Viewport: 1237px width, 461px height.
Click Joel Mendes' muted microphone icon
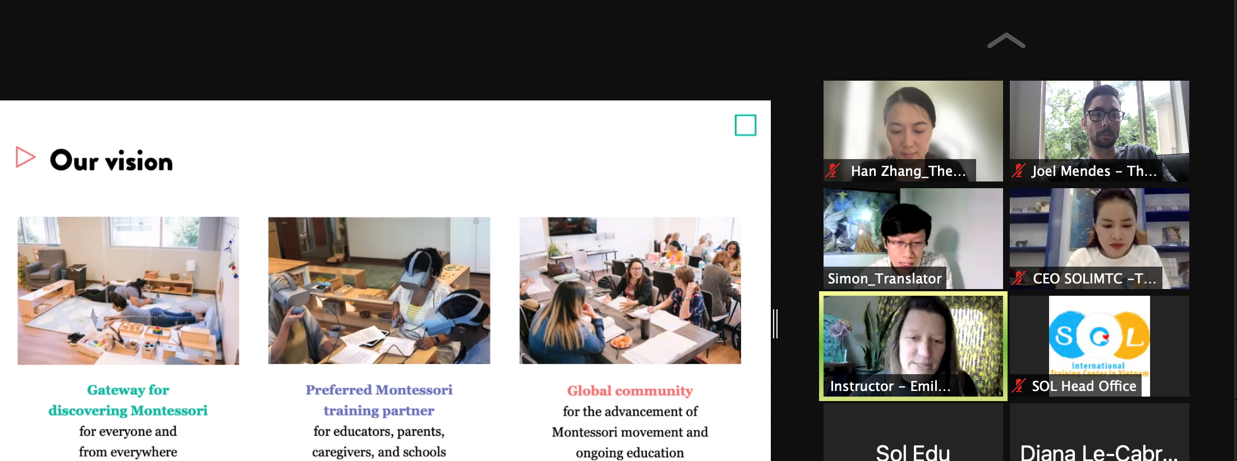tap(1019, 170)
